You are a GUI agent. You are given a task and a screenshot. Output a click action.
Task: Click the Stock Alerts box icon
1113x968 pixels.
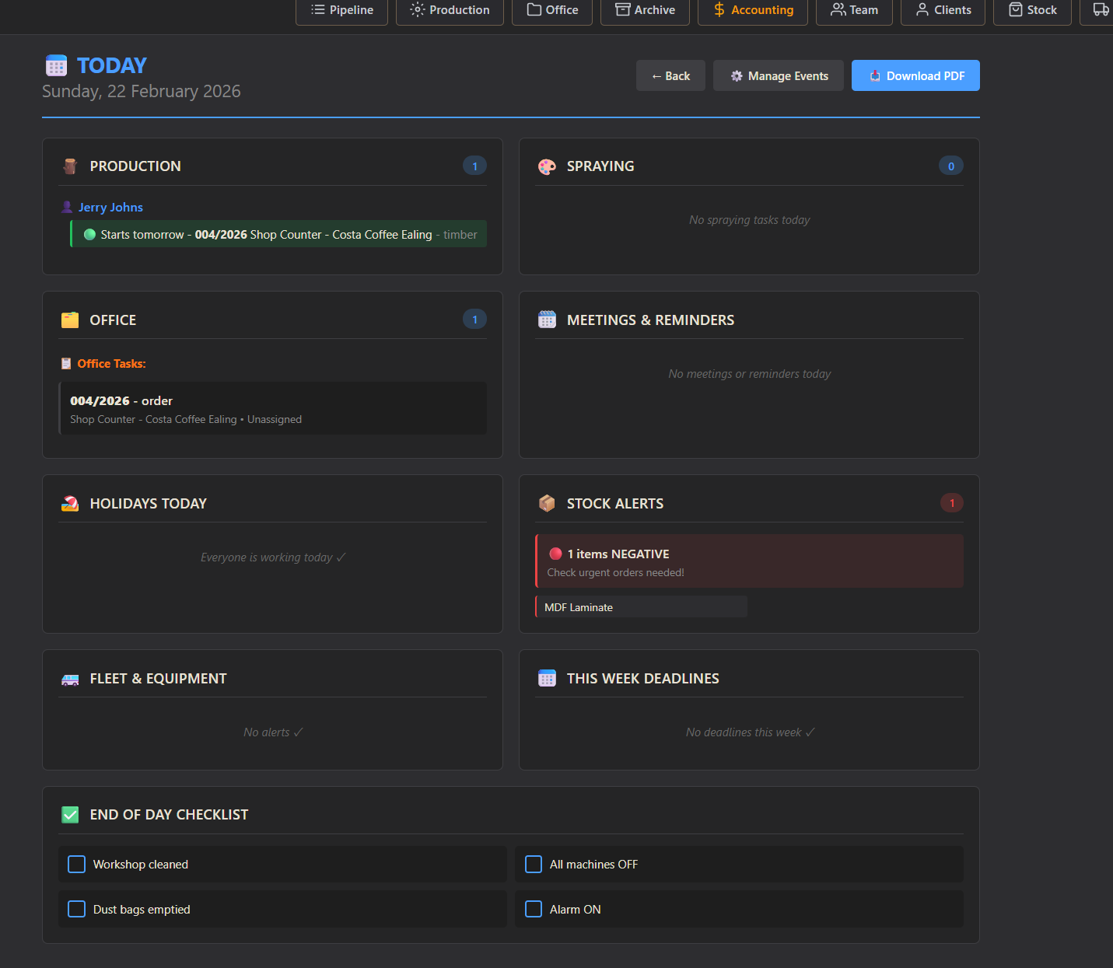click(x=547, y=504)
